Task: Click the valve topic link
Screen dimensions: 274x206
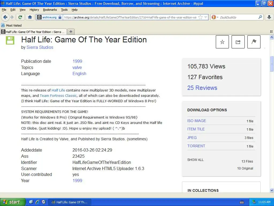Action: click(77, 67)
